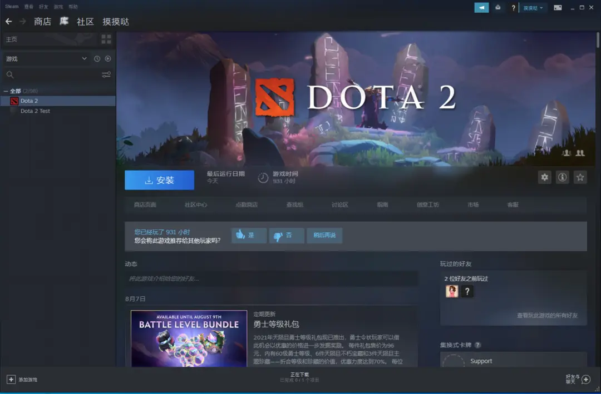Open 好友与聊天 label
The image size is (601, 394).
(x=573, y=379)
